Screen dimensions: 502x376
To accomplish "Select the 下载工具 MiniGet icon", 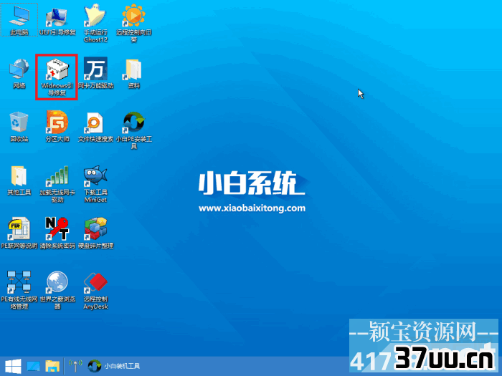I will 95,184.
